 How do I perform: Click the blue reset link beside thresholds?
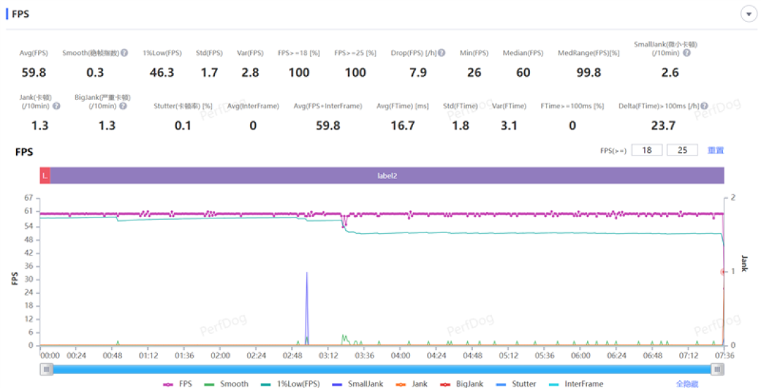pyautogui.click(x=715, y=151)
